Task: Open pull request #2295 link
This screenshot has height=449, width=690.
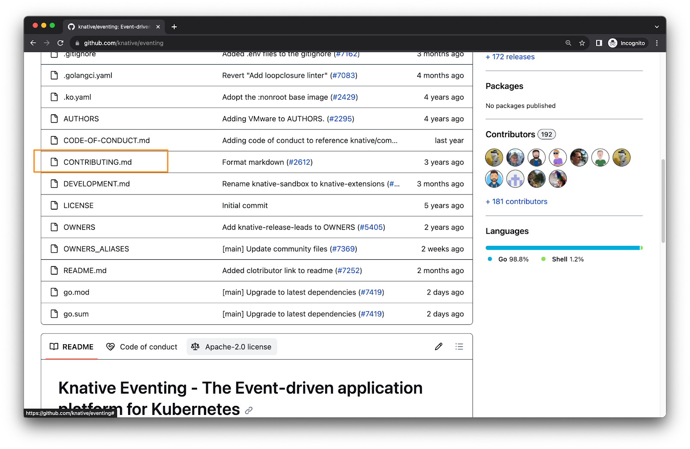Action: (341, 119)
